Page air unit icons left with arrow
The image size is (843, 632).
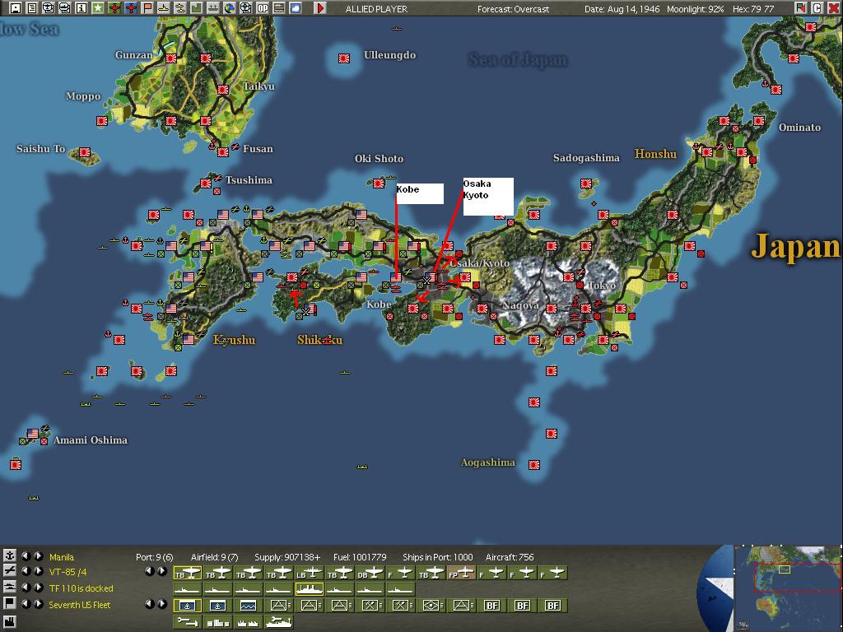150,571
